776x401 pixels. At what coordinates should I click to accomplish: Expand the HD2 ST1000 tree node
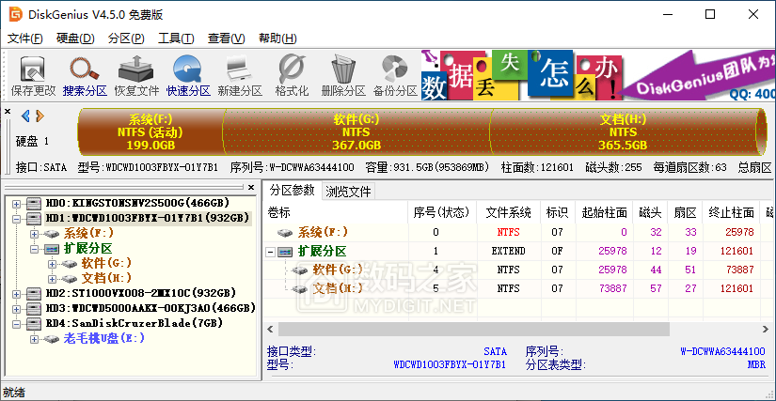pyautogui.click(x=16, y=294)
